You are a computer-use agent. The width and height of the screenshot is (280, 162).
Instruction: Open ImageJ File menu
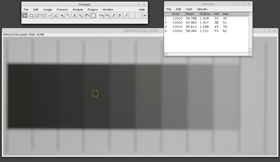click(26, 10)
